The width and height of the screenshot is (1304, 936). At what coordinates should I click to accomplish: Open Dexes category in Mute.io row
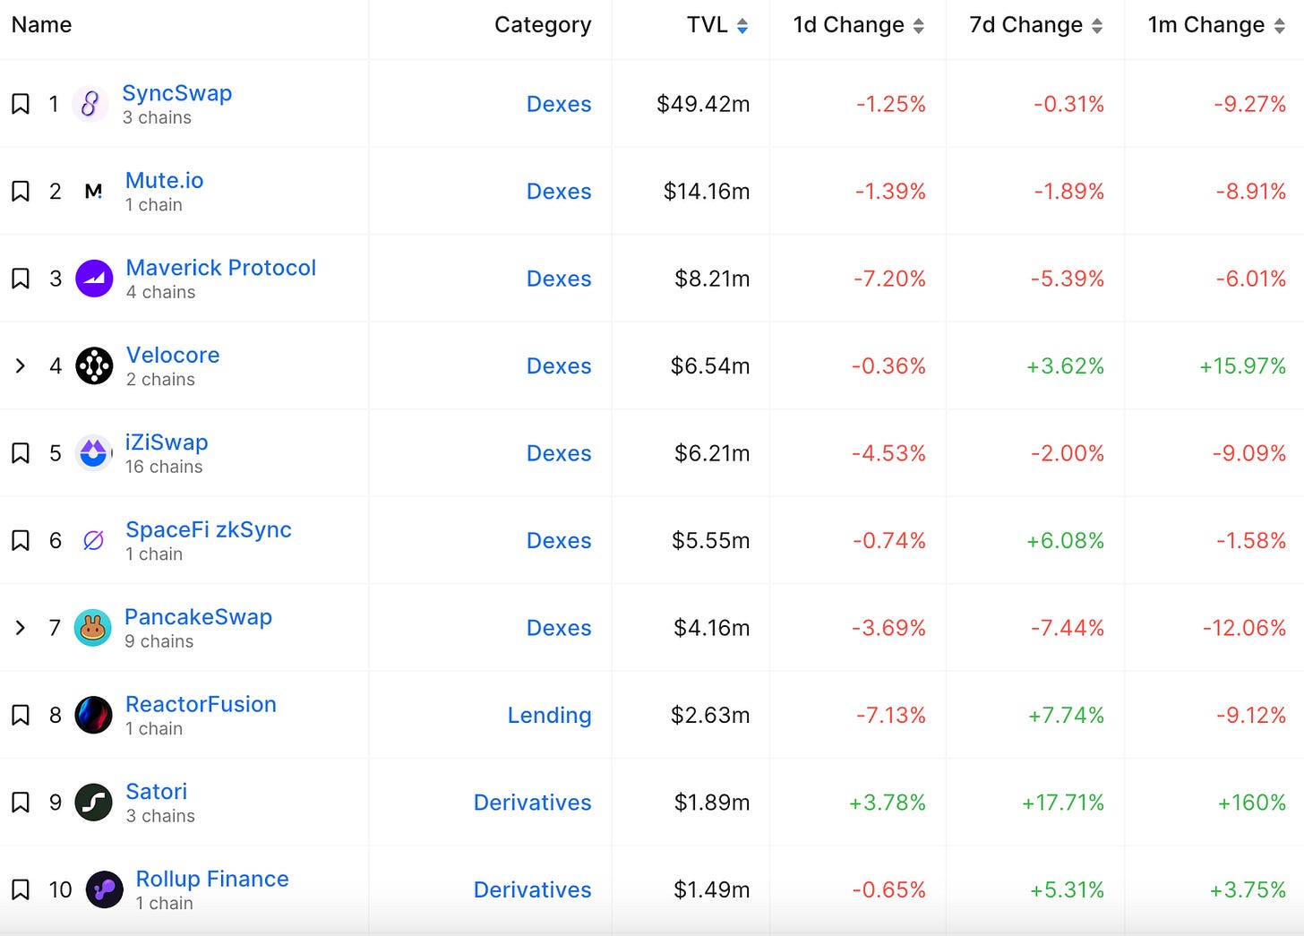[559, 191]
